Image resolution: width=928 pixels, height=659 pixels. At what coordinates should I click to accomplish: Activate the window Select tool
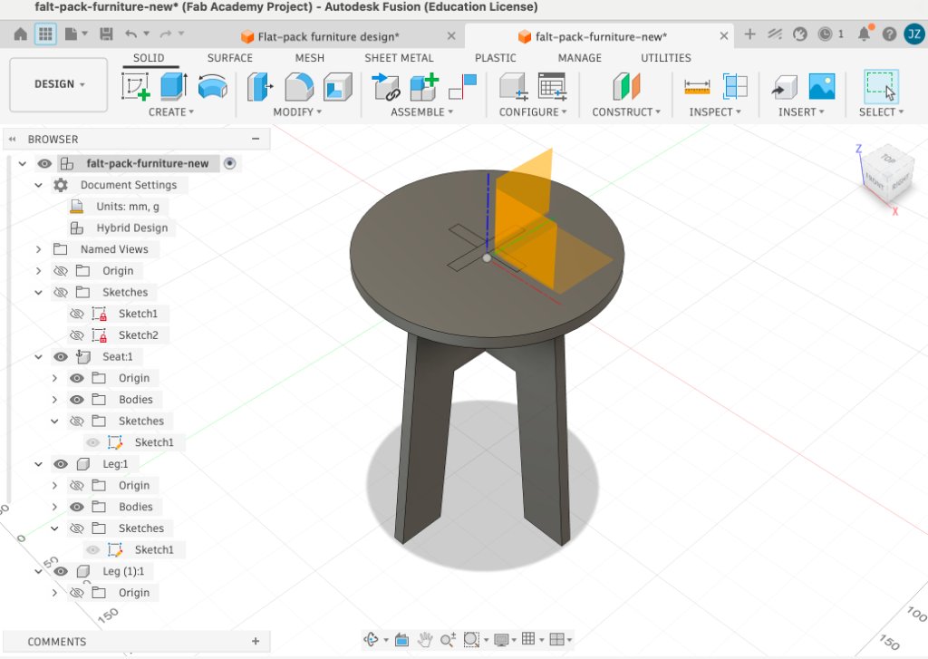click(x=881, y=86)
